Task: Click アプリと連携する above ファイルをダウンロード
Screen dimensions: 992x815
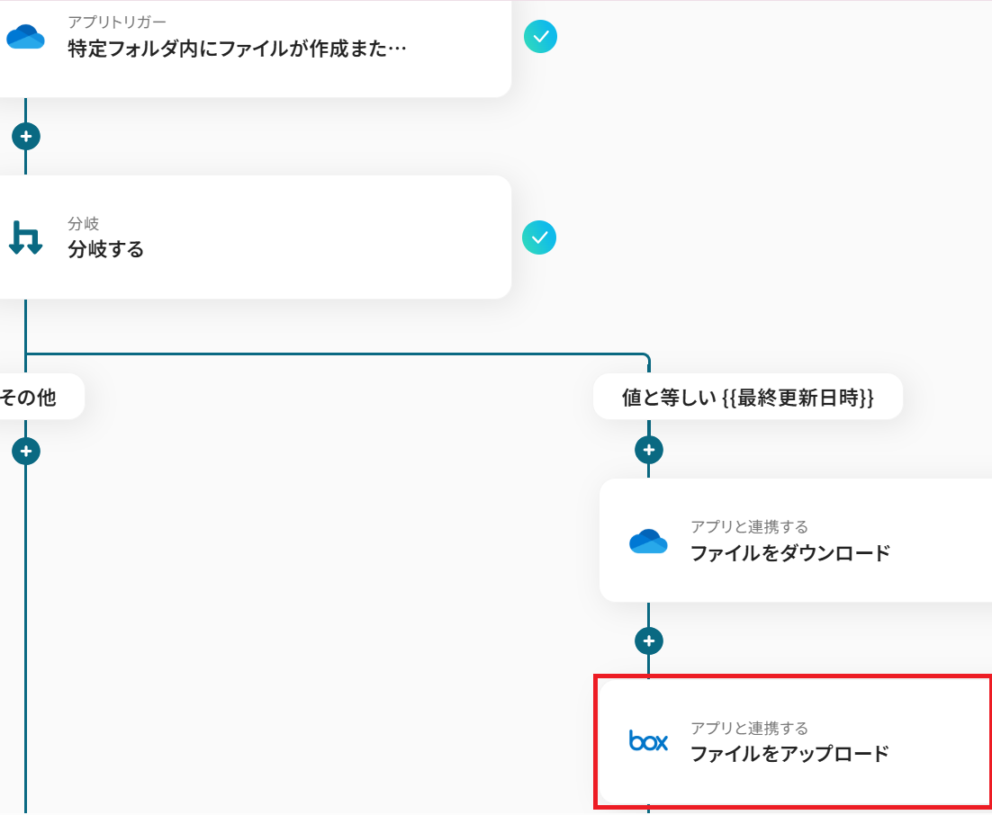Action: coord(749,527)
